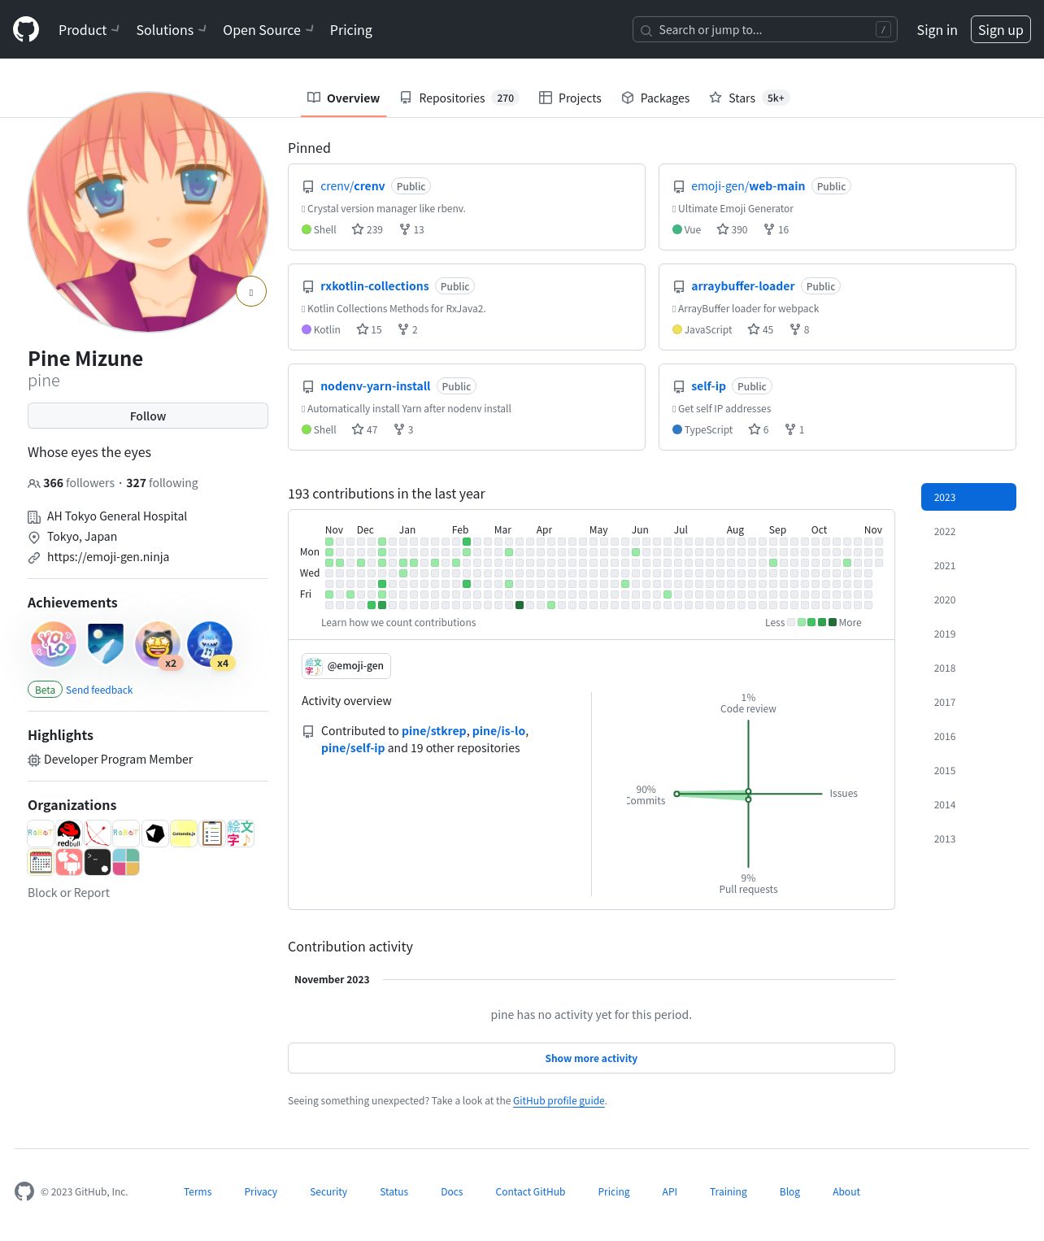This screenshot has width=1044, height=1241.
Task: Select the 2019 contribution year
Action: pyautogui.click(x=968, y=634)
